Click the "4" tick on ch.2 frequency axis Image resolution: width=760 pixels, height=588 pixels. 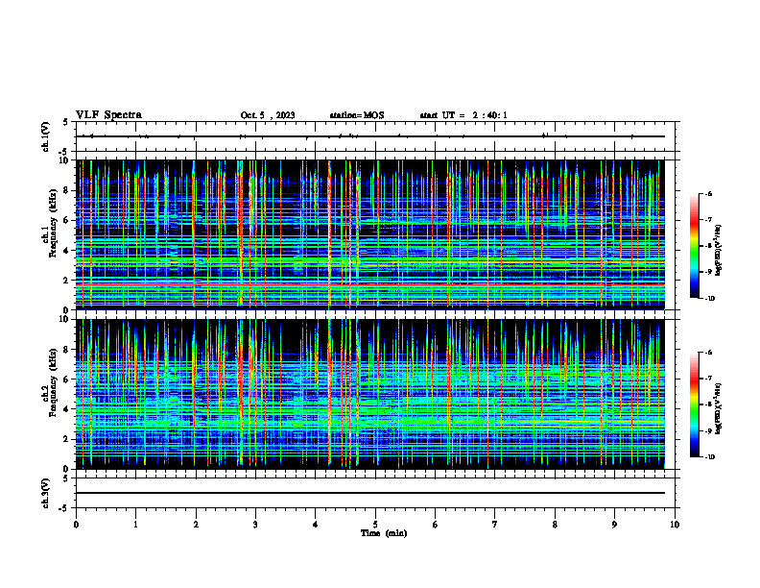[67, 409]
